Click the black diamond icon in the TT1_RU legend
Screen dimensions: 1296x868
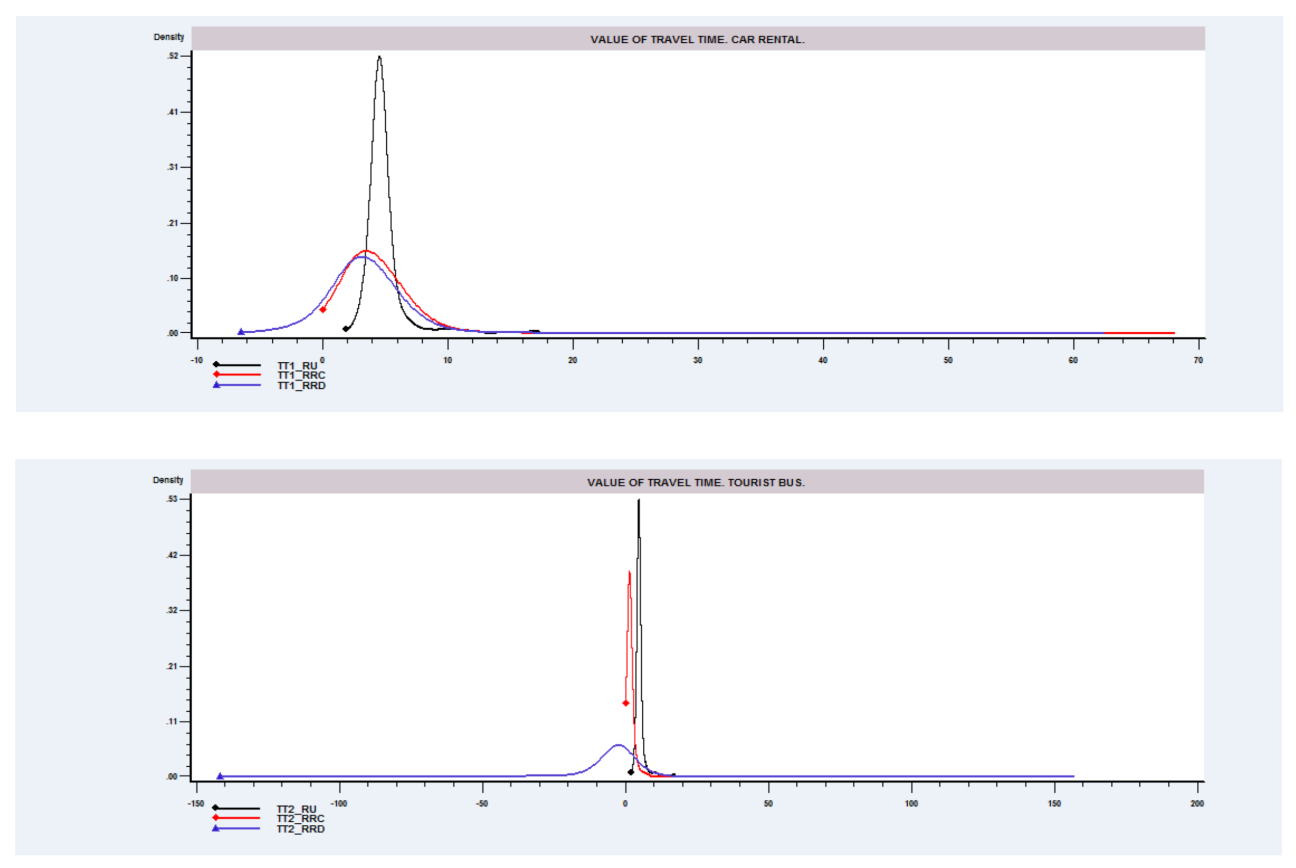216,364
